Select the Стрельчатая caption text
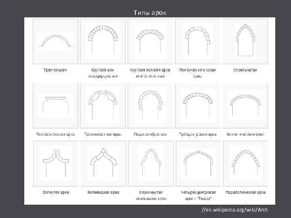 click(x=245, y=70)
